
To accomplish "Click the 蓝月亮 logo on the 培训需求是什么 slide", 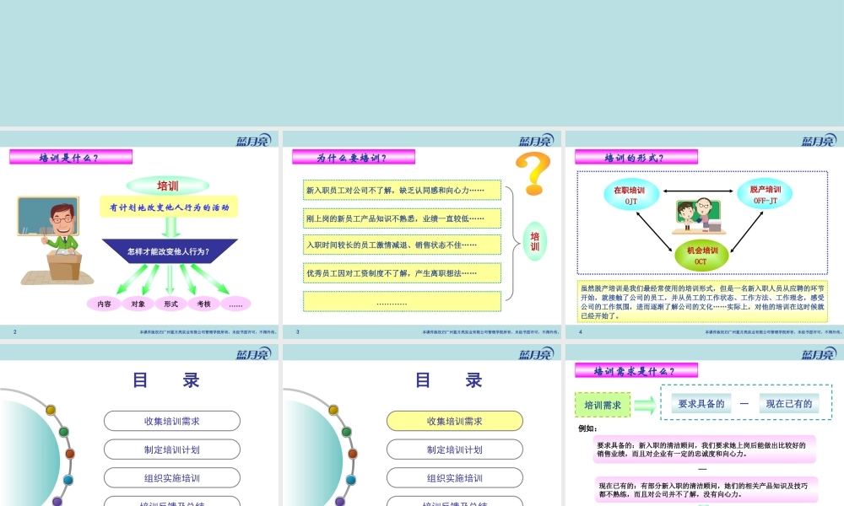I will [x=819, y=354].
